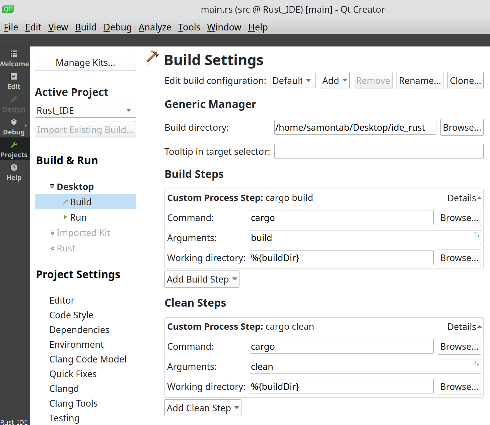The height and width of the screenshot is (425, 490).
Task: Open the Edit menu
Action: tap(33, 27)
